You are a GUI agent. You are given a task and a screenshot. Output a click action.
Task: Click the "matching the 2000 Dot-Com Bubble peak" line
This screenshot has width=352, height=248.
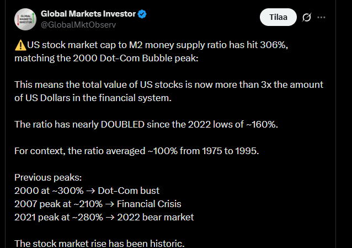click(106, 57)
